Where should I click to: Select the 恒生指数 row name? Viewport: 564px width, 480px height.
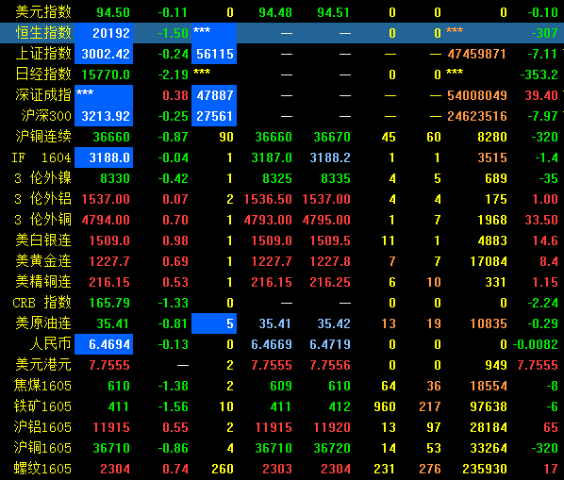[x=43, y=33]
